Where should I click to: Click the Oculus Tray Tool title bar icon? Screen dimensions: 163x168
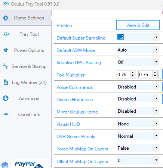pyautogui.click(x=6, y=4)
